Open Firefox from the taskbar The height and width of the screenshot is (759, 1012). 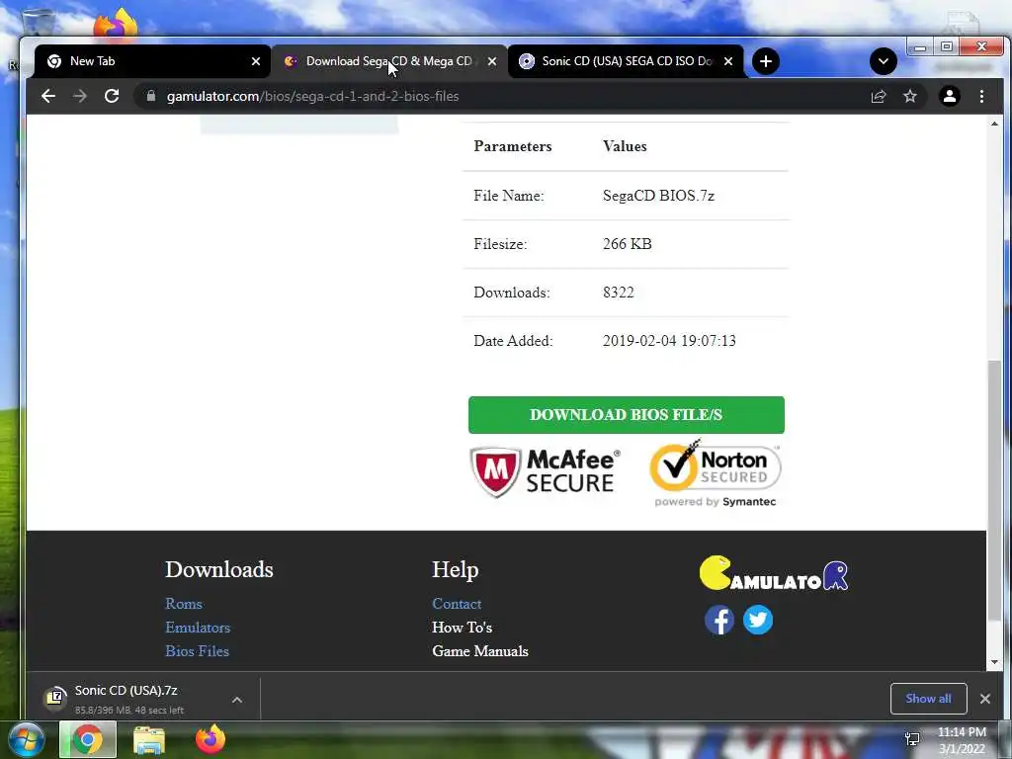coord(211,739)
